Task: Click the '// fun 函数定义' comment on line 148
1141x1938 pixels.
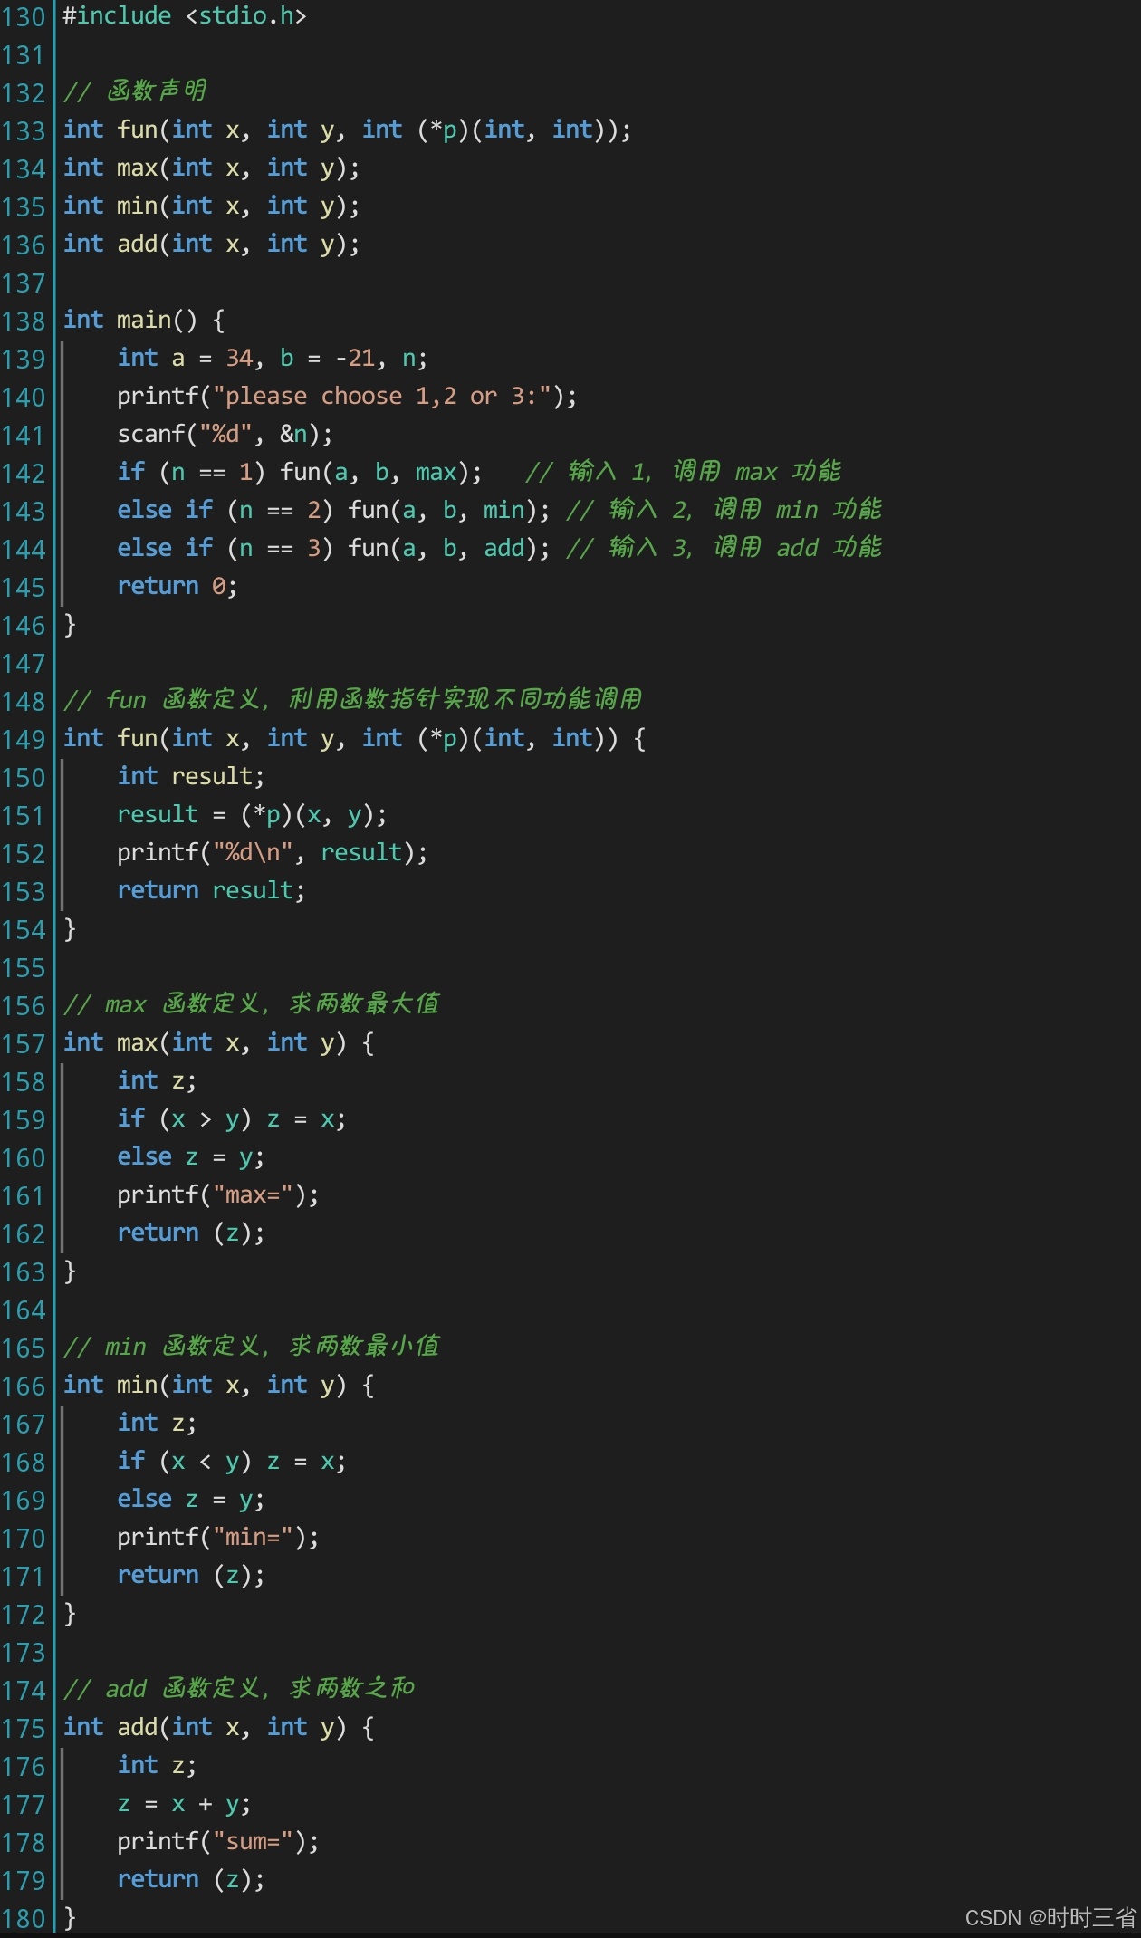Action: [x=353, y=700]
